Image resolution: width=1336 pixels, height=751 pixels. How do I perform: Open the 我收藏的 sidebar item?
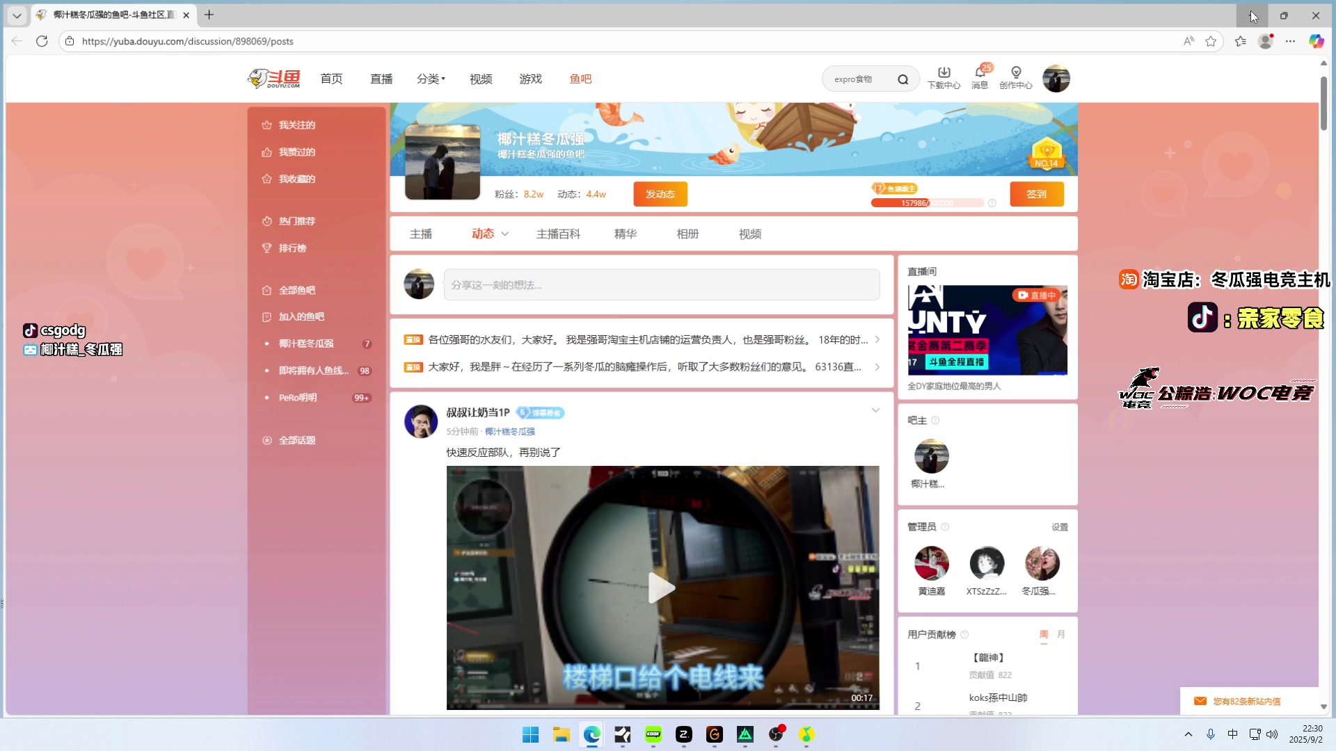[x=297, y=179]
